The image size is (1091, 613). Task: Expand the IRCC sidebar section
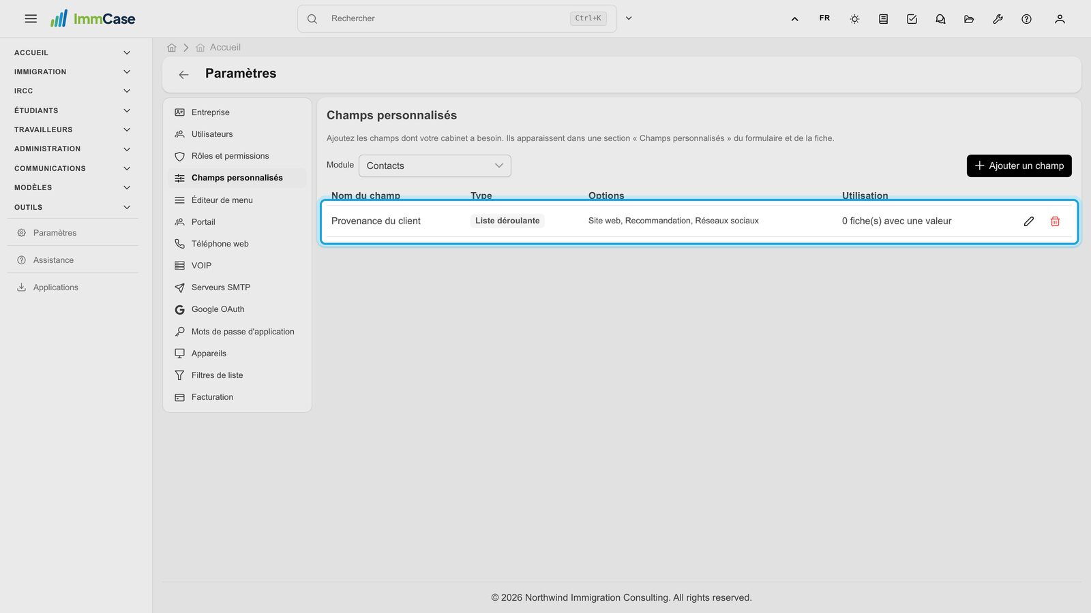pyautogui.click(x=72, y=91)
